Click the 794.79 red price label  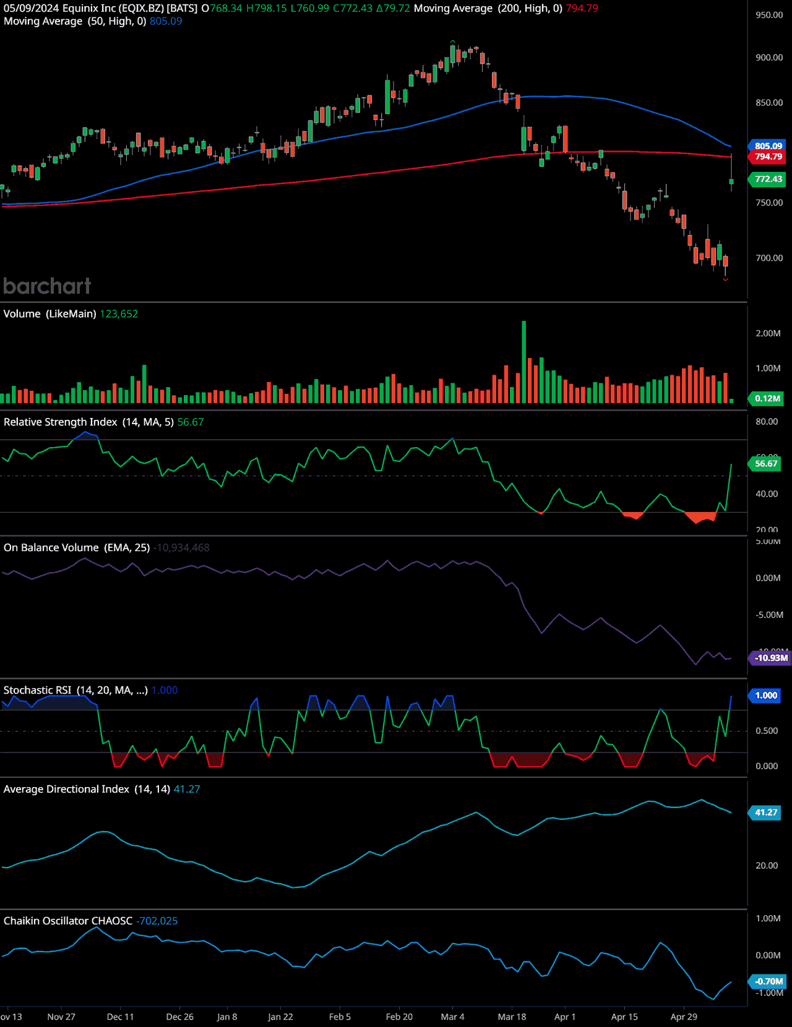click(x=767, y=157)
